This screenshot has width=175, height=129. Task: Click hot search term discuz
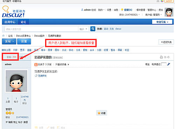click(118, 29)
